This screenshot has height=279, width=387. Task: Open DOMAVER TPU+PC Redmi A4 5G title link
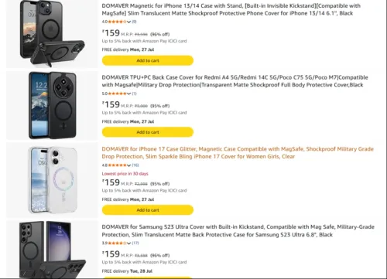[x=235, y=81]
